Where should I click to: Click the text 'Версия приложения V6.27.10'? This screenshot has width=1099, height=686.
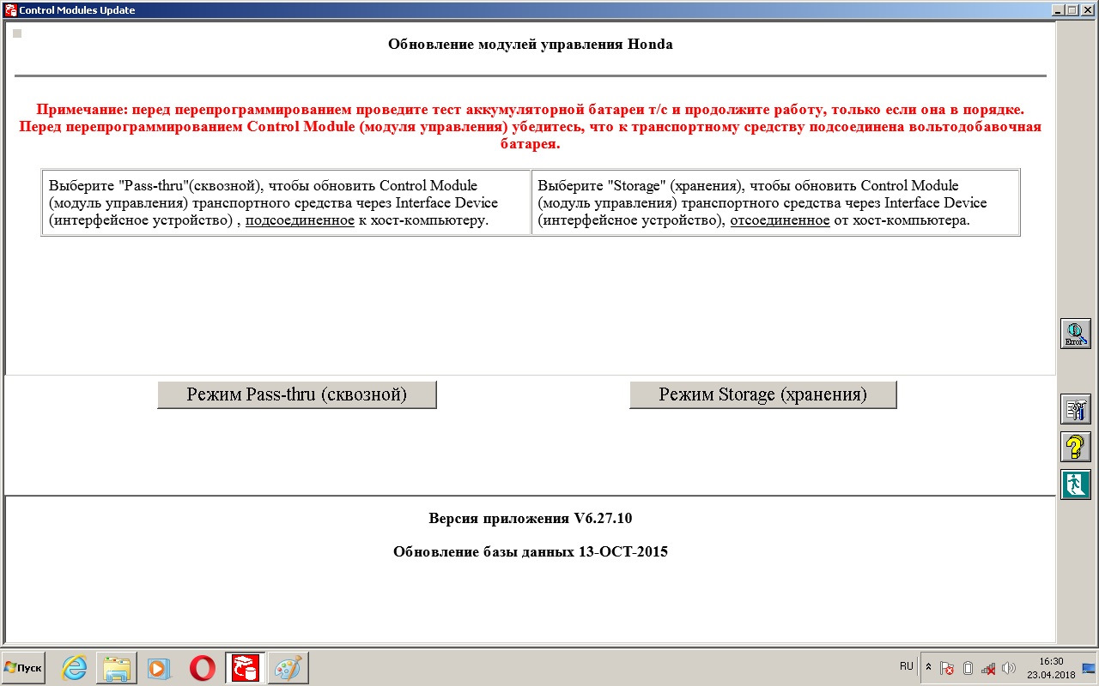(x=531, y=519)
